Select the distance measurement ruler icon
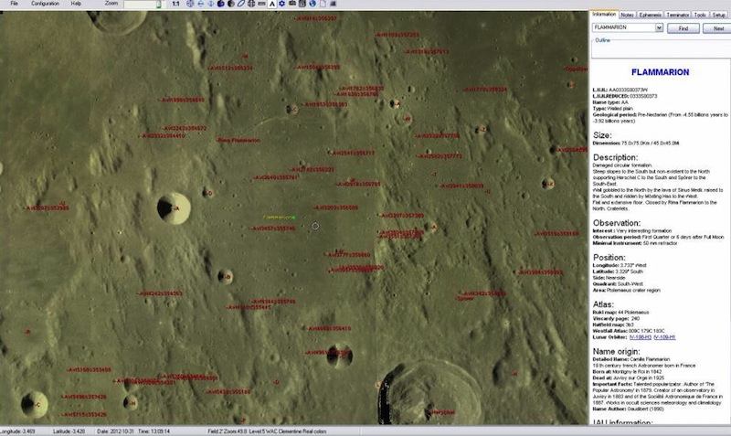The height and width of the screenshot is (436, 731). (261, 4)
